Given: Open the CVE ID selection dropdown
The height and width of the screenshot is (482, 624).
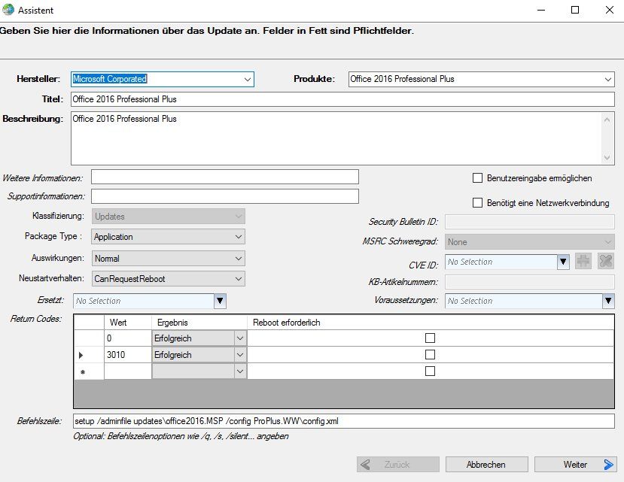Looking at the screenshot, I should [563, 262].
